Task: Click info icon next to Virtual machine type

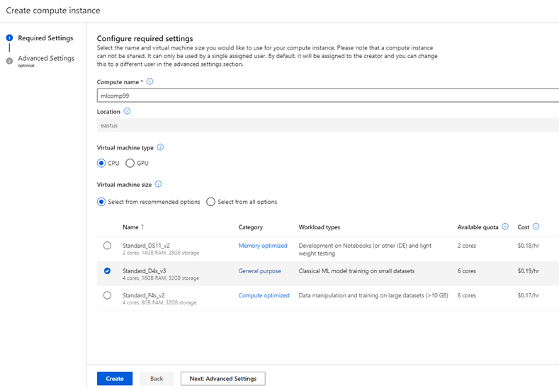Action: pyautogui.click(x=160, y=147)
